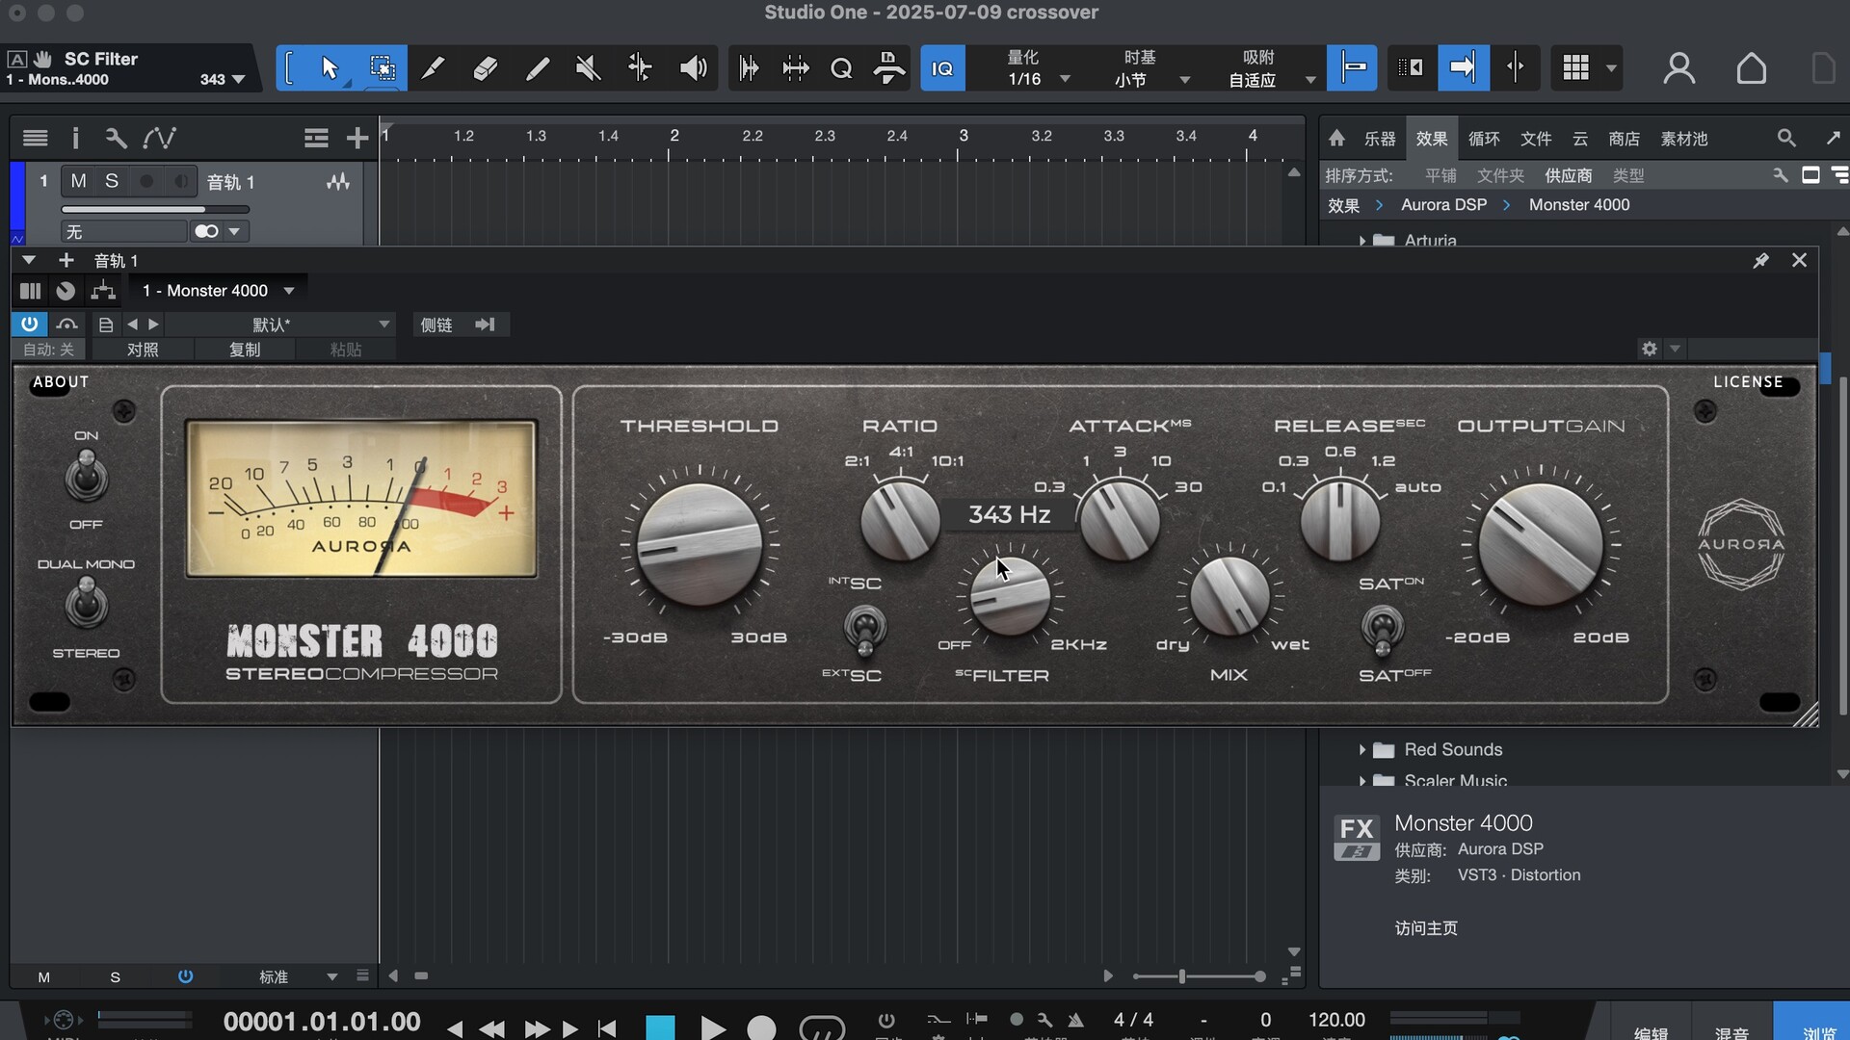This screenshot has width=1850, height=1040.
Task: Click the THRESHOLD knob
Action: (700, 545)
